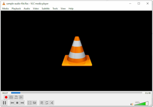
Task: Open the Audio menu
Action: point(27,9)
